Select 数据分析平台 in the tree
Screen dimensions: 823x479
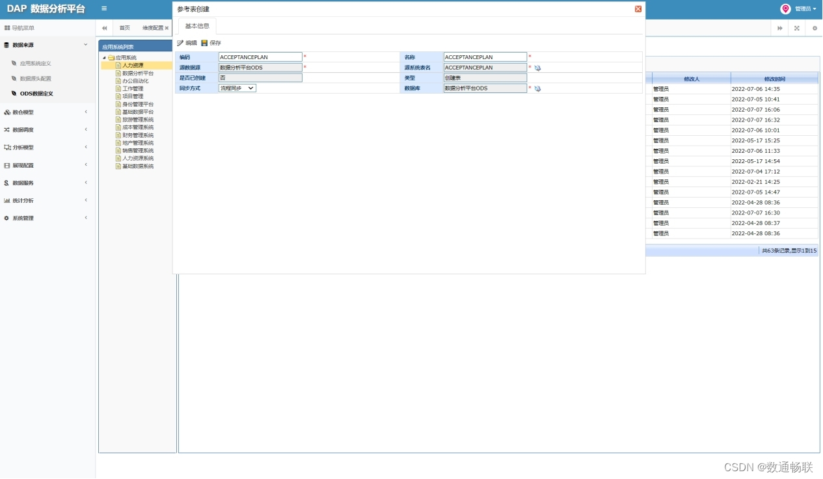138,73
